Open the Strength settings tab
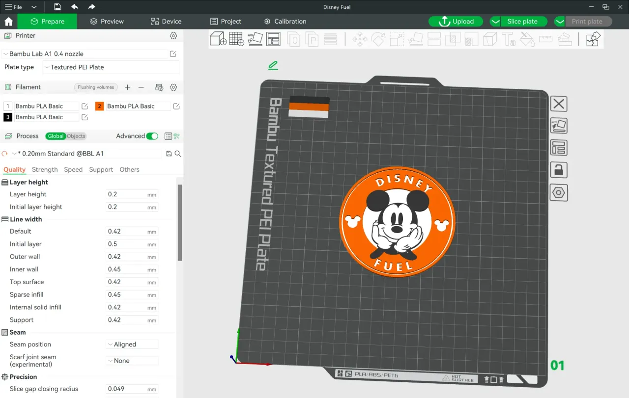 point(45,169)
